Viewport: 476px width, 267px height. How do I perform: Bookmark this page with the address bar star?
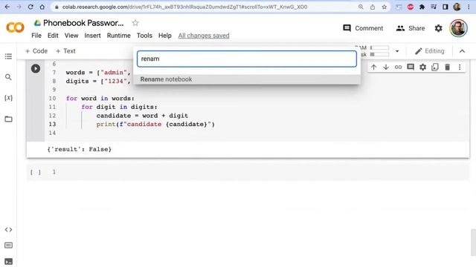tap(385, 7)
